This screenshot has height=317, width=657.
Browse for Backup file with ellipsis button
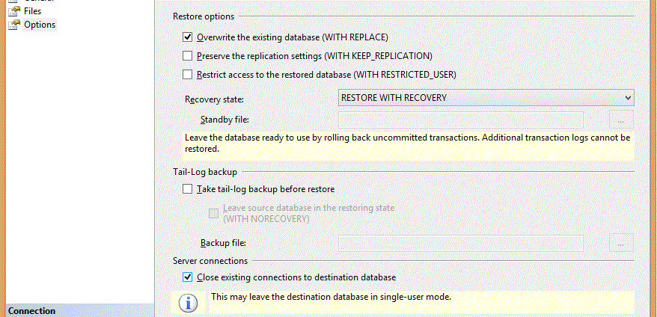[621, 243]
